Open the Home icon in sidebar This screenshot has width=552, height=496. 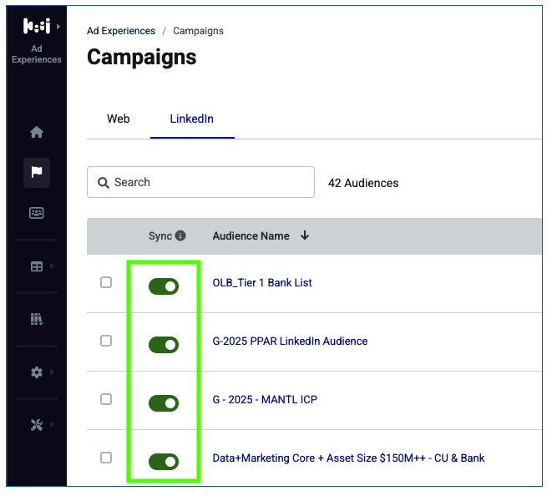(37, 133)
